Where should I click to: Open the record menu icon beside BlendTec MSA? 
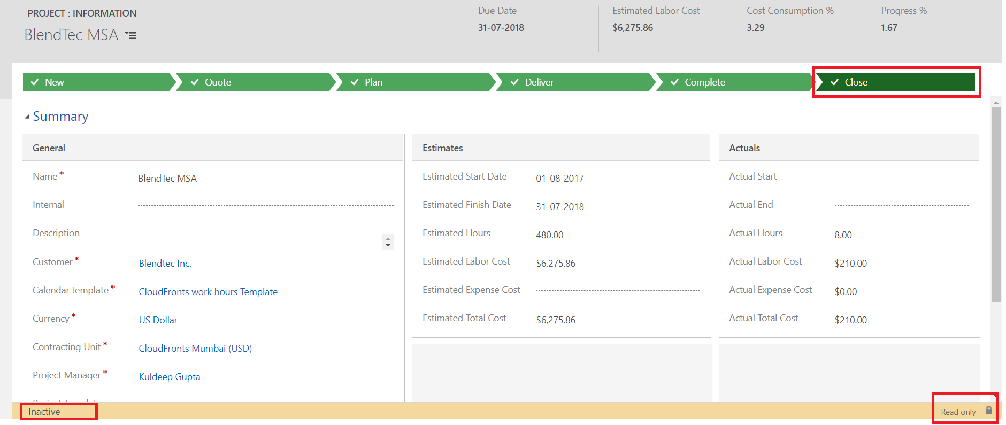click(x=131, y=35)
